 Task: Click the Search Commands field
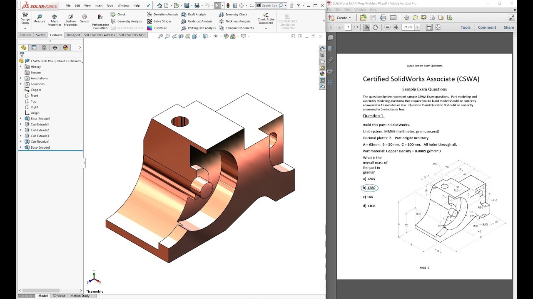[x=270, y=5]
